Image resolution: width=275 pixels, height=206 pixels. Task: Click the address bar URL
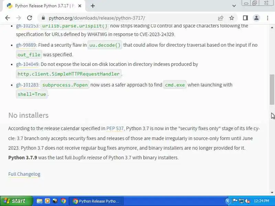tap(97, 18)
